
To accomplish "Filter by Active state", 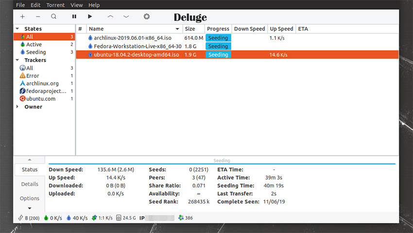I will [x=44, y=45].
